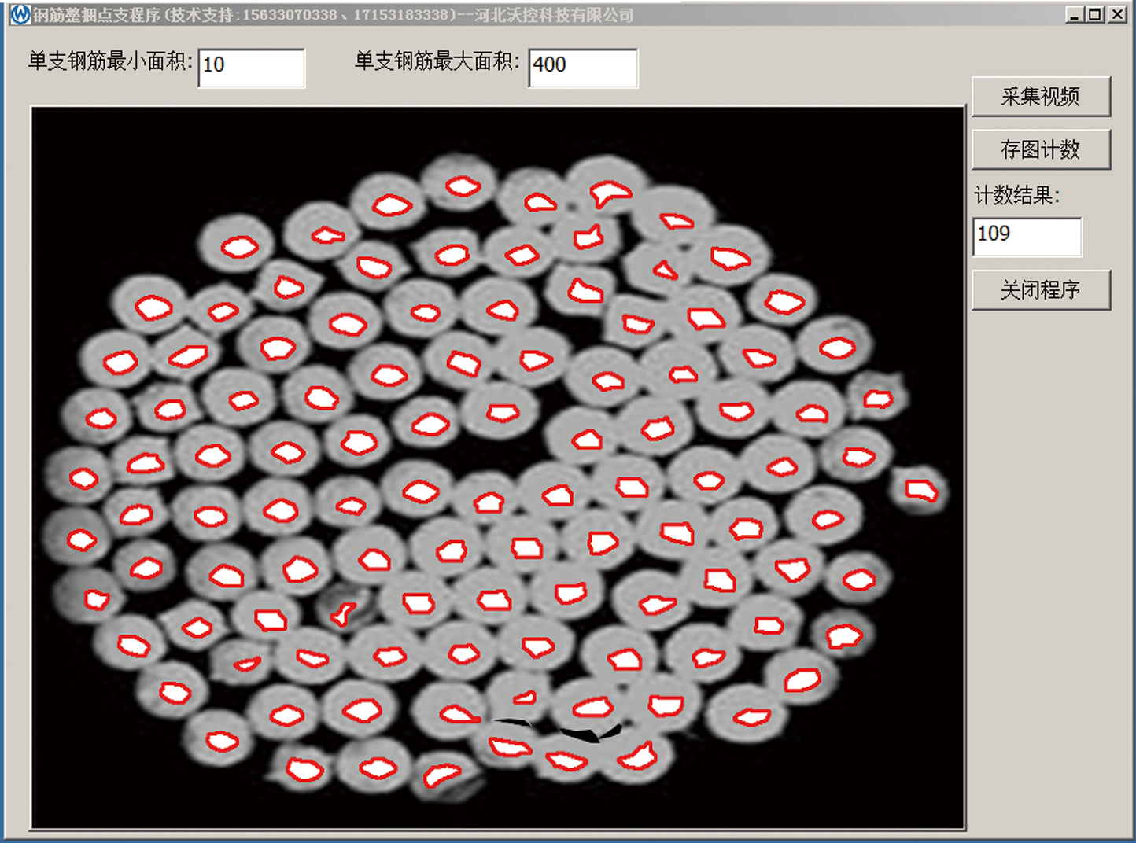The image size is (1136, 843).
Task: Click 关闭程序 to exit the program
Action: coord(1040,290)
